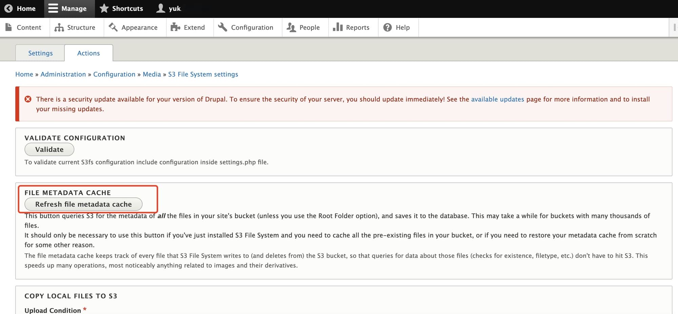Click the red error icon in alert
The height and width of the screenshot is (314, 678).
(28, 99)
